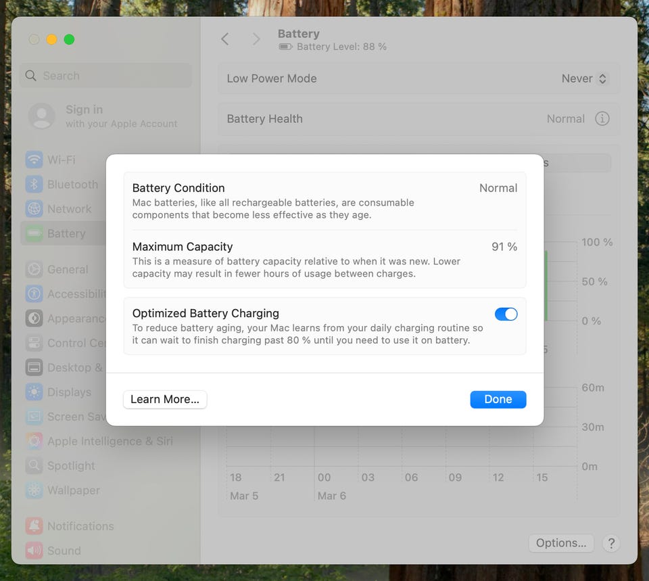Toggle Optimized Battery Charging switch

506,315
